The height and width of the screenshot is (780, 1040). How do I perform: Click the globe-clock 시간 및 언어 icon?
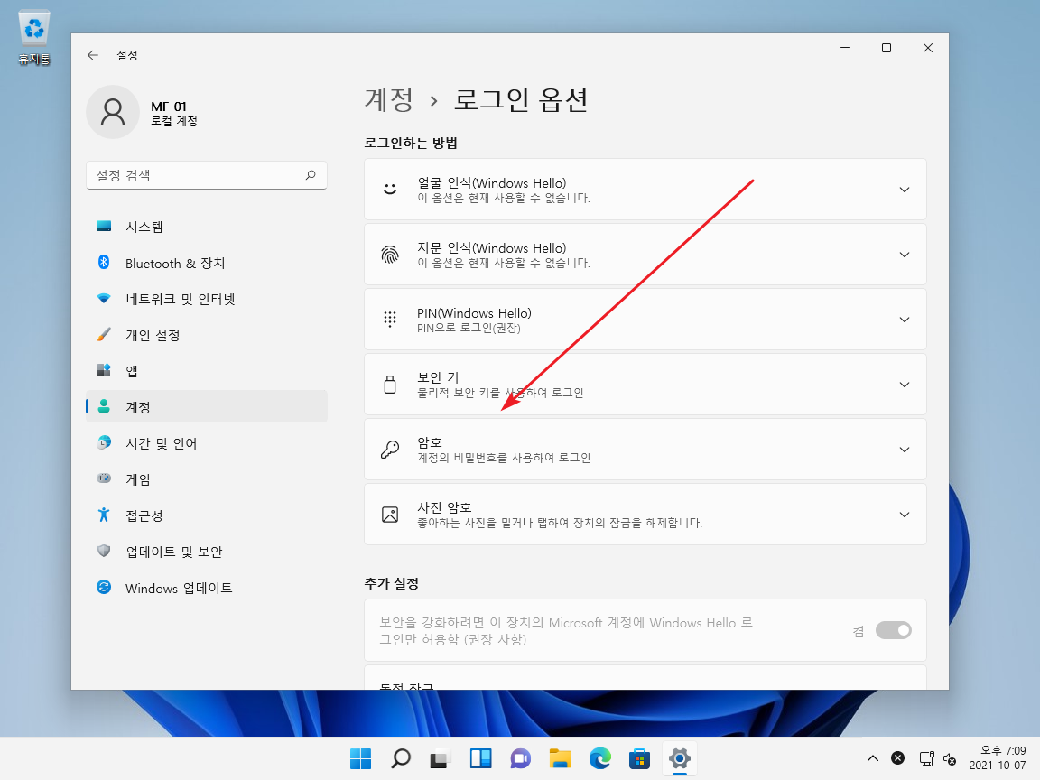coord(104,442)
